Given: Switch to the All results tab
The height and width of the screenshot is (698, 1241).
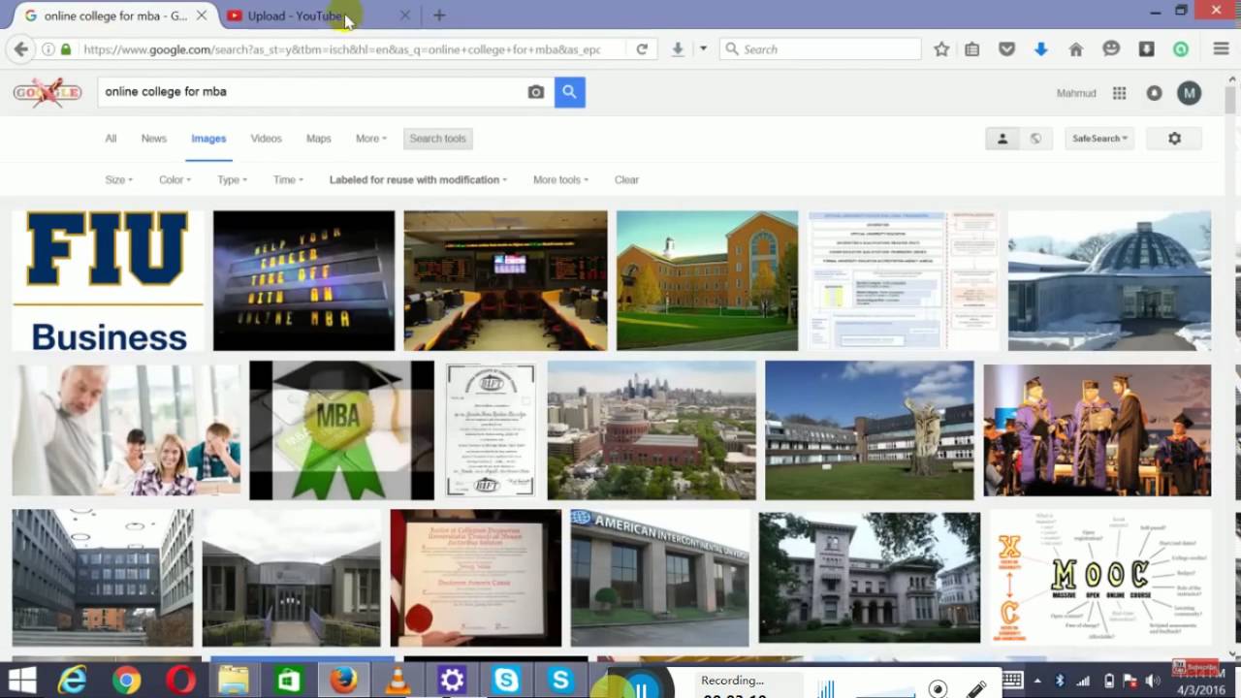Looking at the screenshot, I should pyautogui.click(x=111, y=139).
